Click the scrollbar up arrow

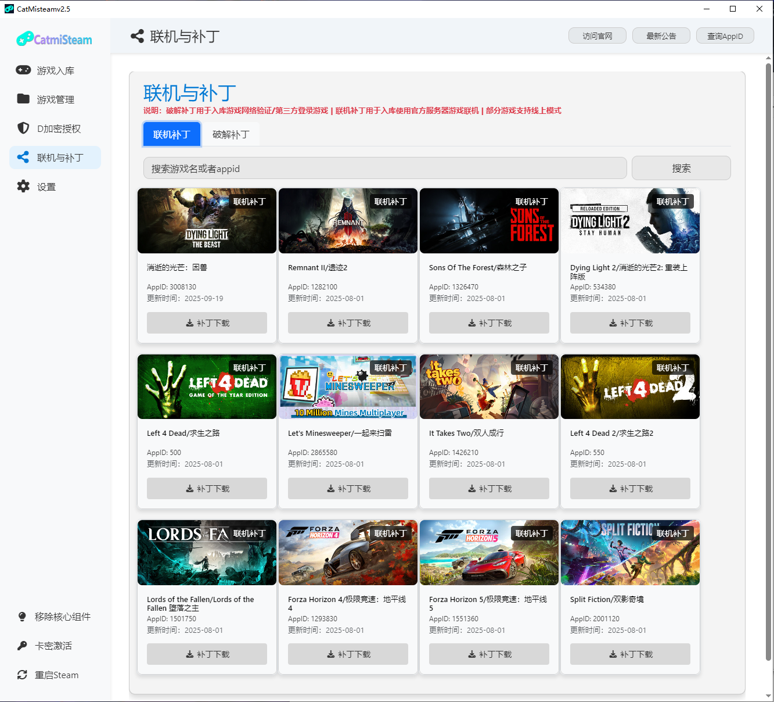click(x=769, y=58)
